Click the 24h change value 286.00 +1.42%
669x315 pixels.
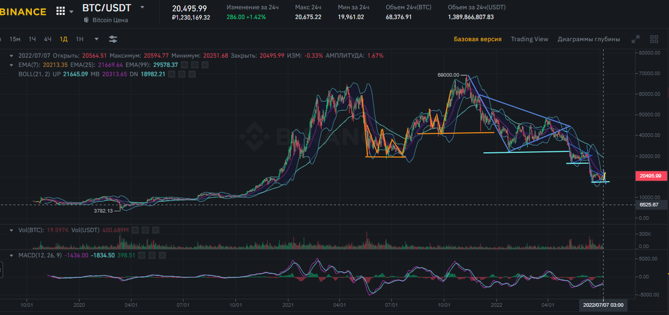[246, 17]
